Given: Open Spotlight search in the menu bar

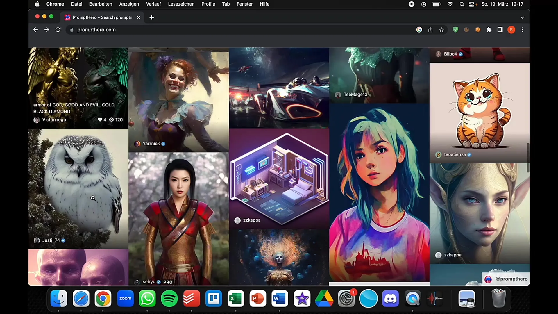Looking at the screenshot, I should (x=462, y=4).
